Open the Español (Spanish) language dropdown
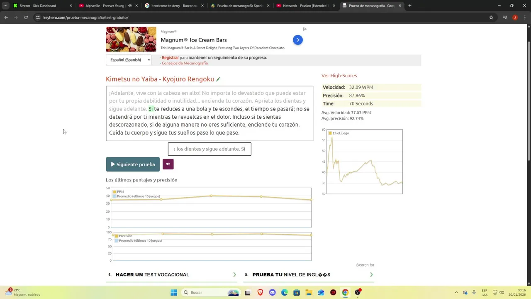The width and height of the screenshot is (531, 299). [x=129, y=60]
